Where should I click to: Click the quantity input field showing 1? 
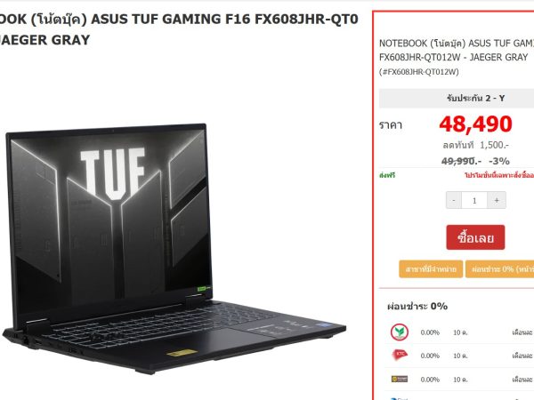(x=474, y=200)
